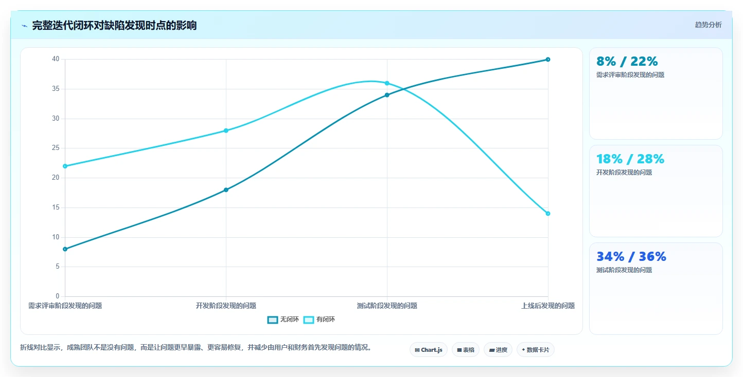Click x-axis label 测试阶段发现的问题
The image size is (743, 377).
coord(387,306)
